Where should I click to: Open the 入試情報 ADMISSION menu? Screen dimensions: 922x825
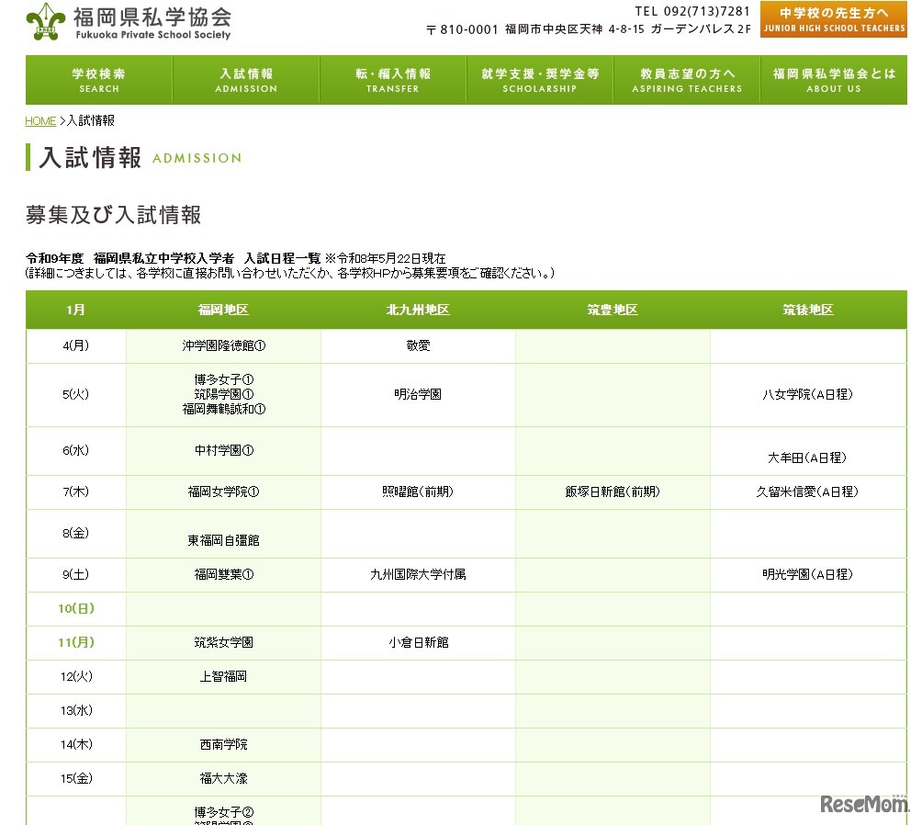(246, 80)
